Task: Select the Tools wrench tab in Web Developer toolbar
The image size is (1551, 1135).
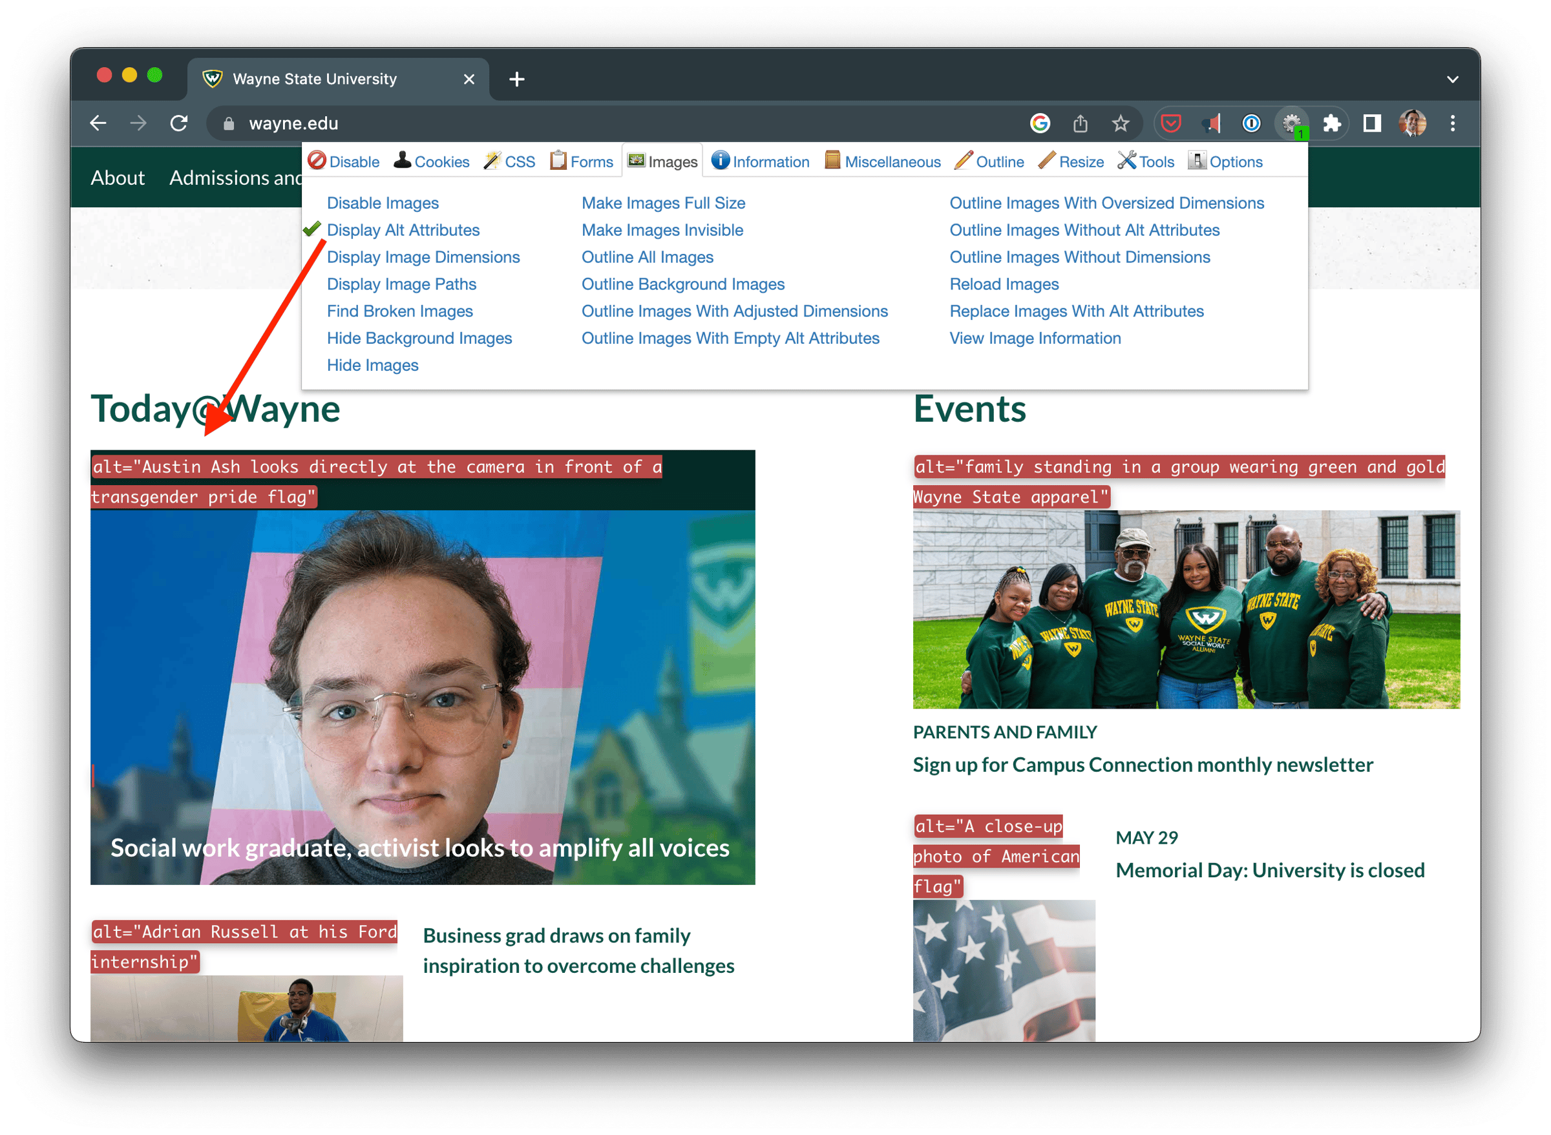Action: 1146,161
